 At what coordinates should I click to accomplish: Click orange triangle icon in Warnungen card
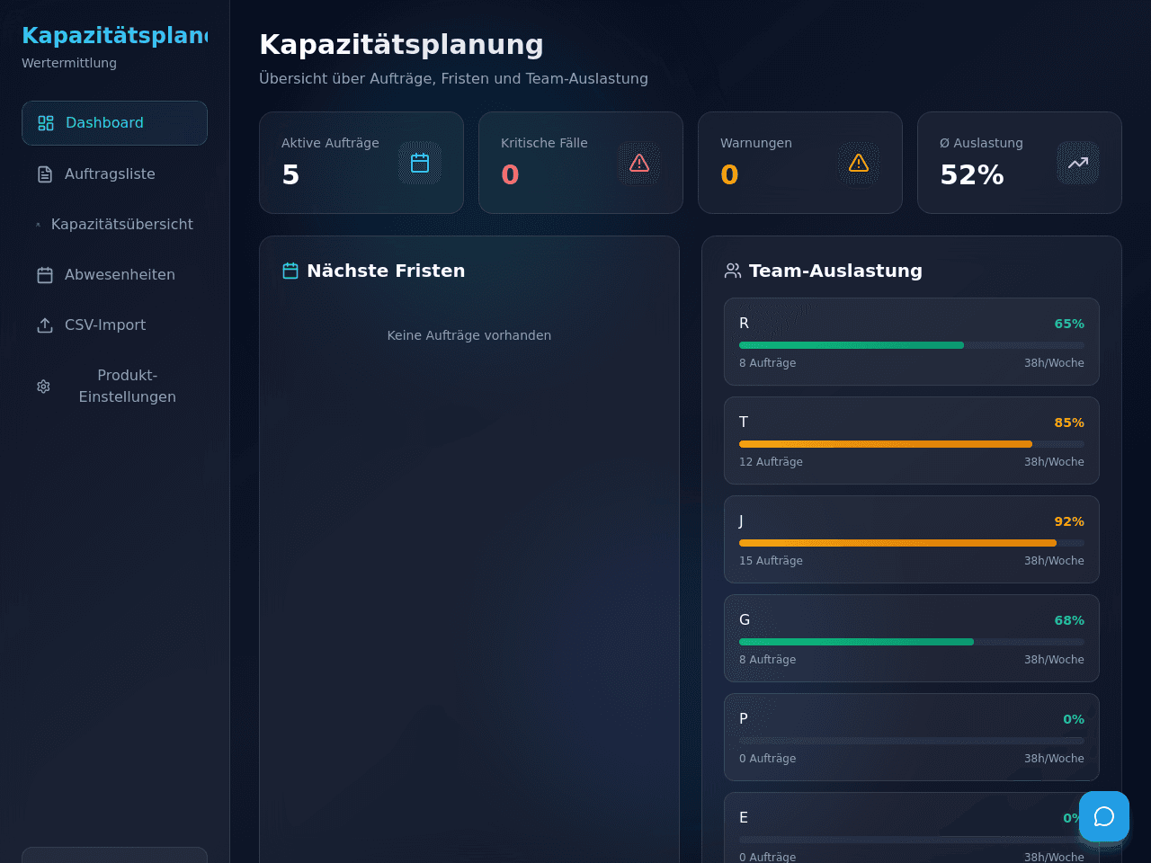pos(859,163)
